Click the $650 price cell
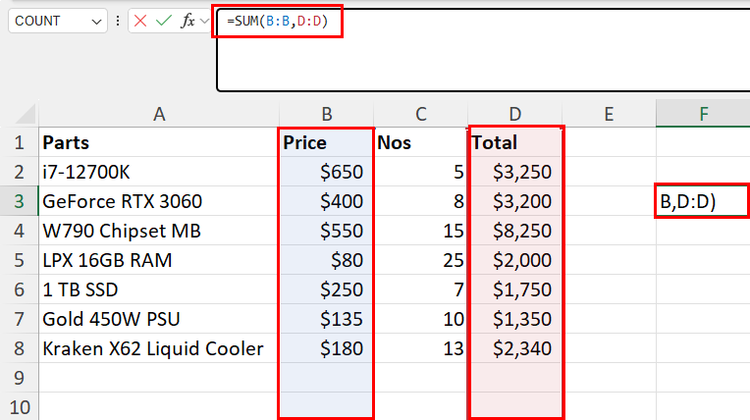 click(326, 172)
